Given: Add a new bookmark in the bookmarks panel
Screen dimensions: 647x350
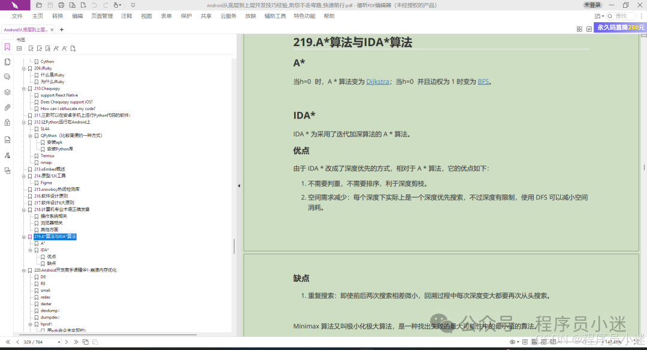Looking at the screenshot, I should pyautogui.click(x=40, y=48).
